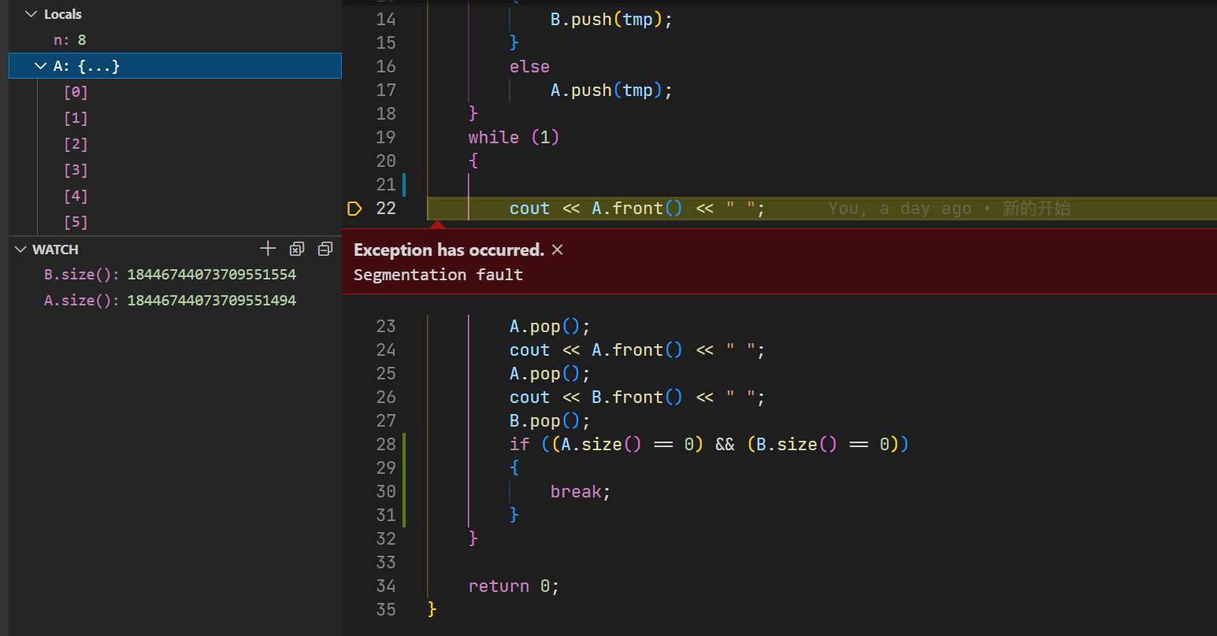Image resolution: width=1217 pixels, height=636 pixels.
Task: Click line number 28 in gutter
Action: [x=386, y=445]
